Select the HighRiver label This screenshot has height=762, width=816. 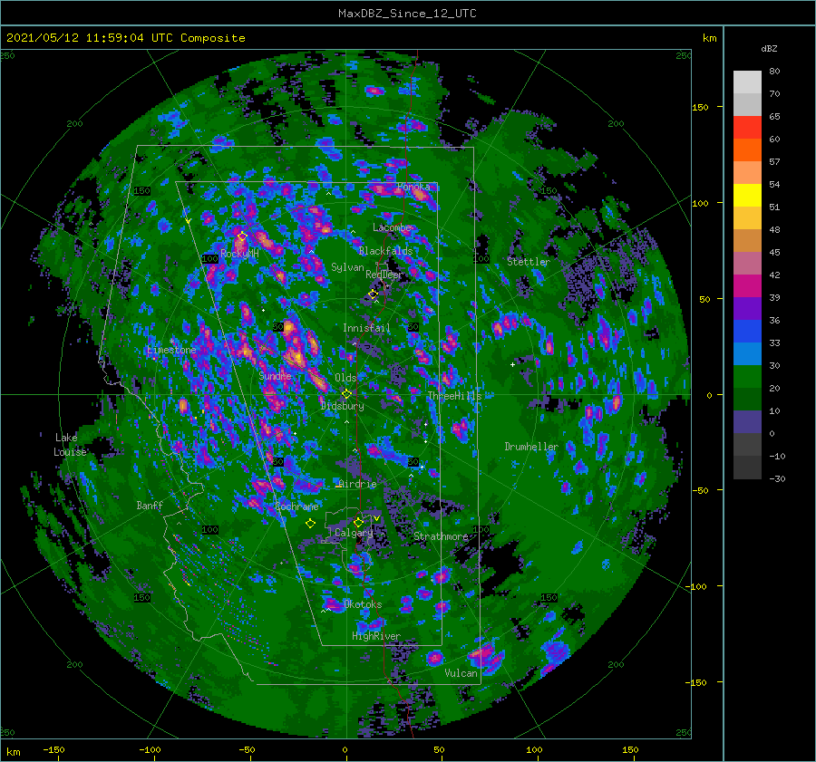376,637
